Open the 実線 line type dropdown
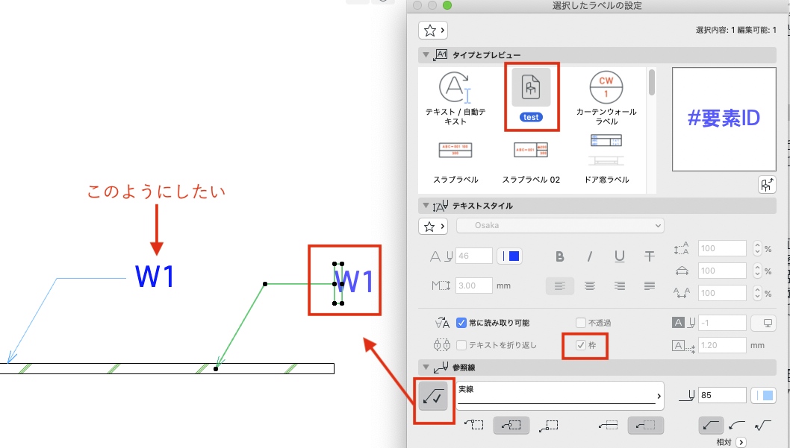This screenshot has height=448, width=790. click(x=560, y=396)
